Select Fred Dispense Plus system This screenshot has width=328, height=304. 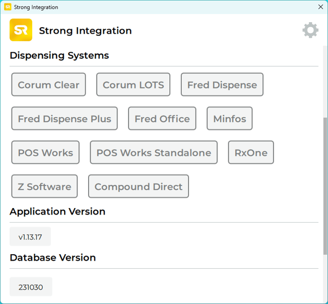[64, 119]
